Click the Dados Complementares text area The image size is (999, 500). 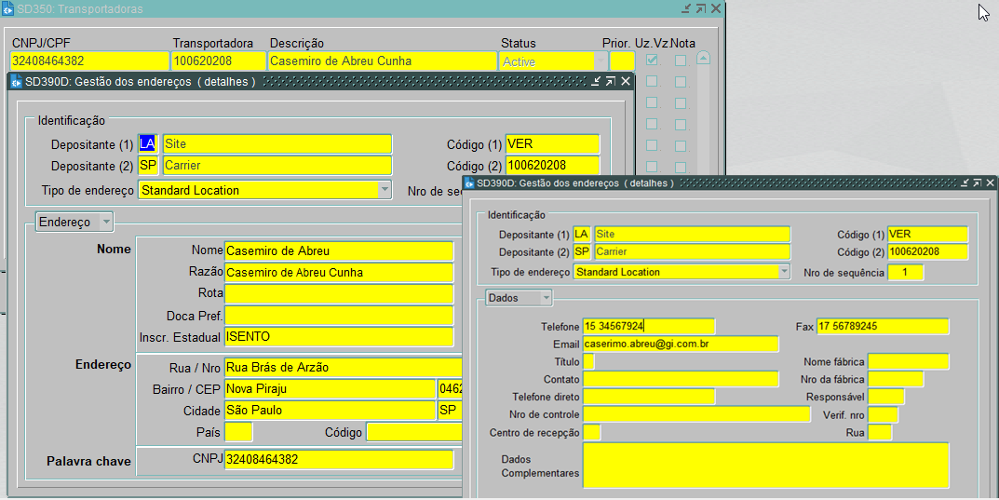(x=766, y=466)
